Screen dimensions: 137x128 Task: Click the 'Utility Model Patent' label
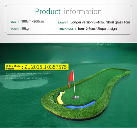coord(14,67)
